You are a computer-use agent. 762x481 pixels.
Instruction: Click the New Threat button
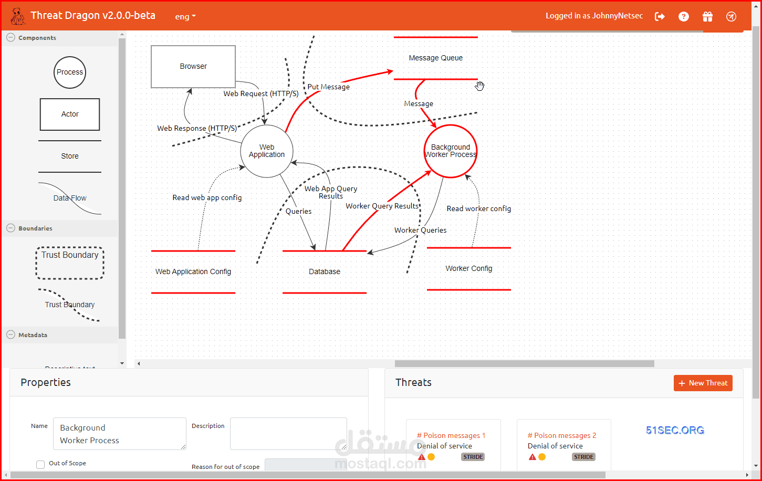click(x=703, y=383)
